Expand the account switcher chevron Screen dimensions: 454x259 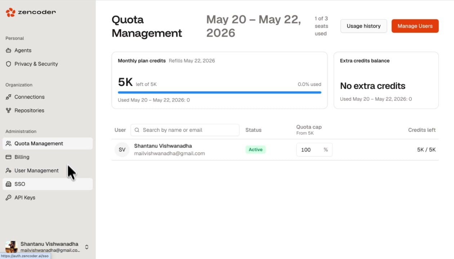[87, 247]
